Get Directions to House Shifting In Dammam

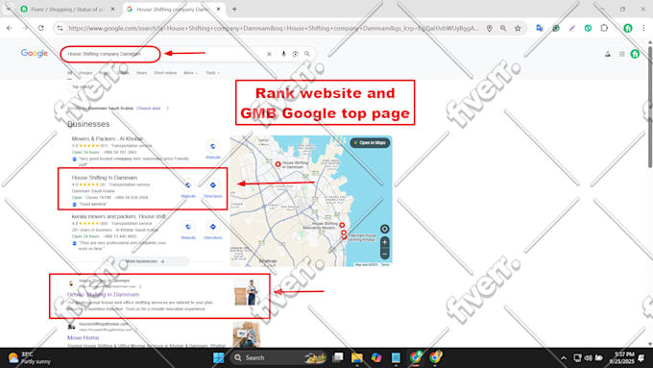tap(213, 188)
